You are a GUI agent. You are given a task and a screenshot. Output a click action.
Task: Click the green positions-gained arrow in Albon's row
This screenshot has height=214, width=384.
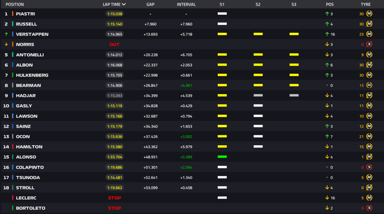[327, 65]
